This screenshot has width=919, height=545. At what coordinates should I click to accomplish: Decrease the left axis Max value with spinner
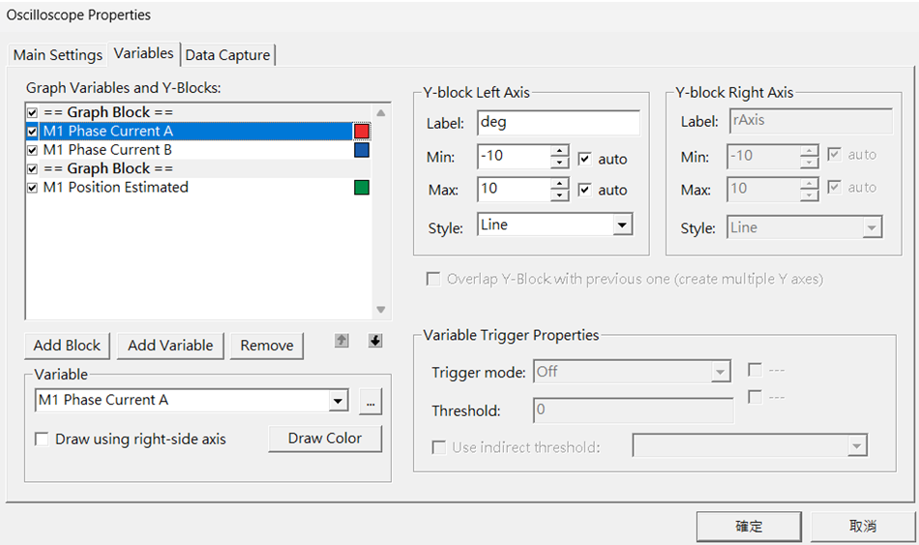[559, 196]
